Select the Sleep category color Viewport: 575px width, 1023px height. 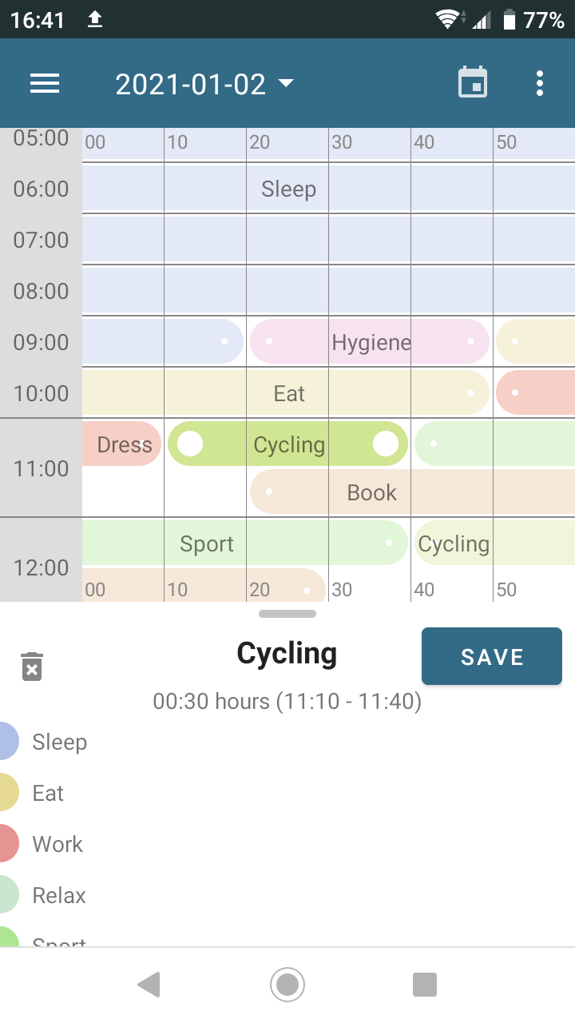(x=8, y=742)
